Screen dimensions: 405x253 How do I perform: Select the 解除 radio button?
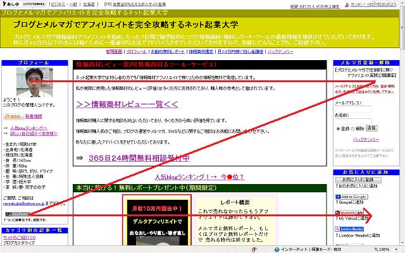[x=352, y=128]
